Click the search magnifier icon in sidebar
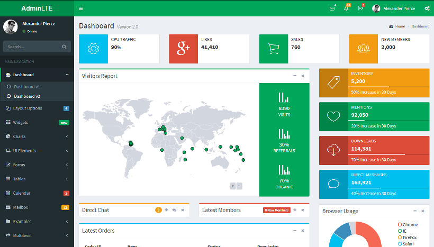This screenshot has height=247, width=434. pyautogui.click(x=64, y=47)
